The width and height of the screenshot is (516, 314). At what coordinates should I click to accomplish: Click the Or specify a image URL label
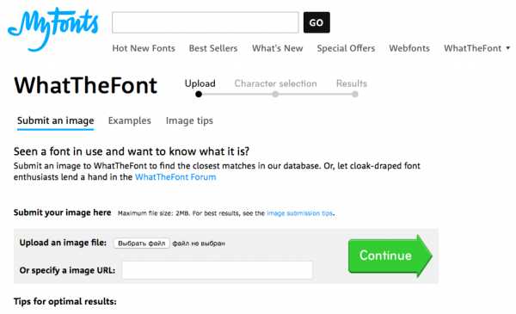[67, 270]
